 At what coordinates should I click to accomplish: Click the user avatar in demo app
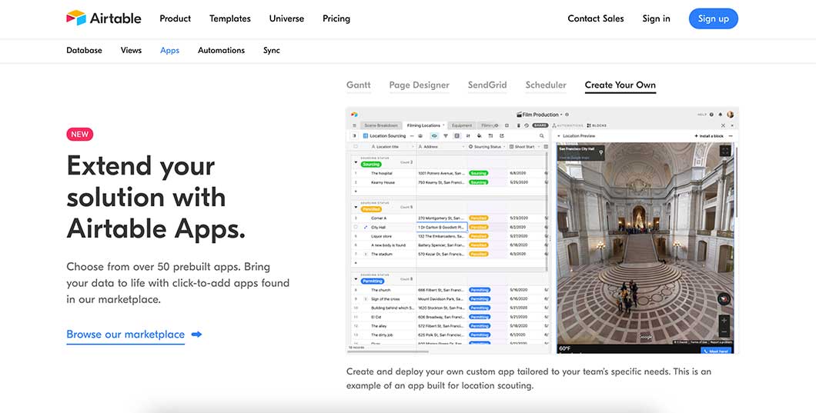tap(730, 115)
